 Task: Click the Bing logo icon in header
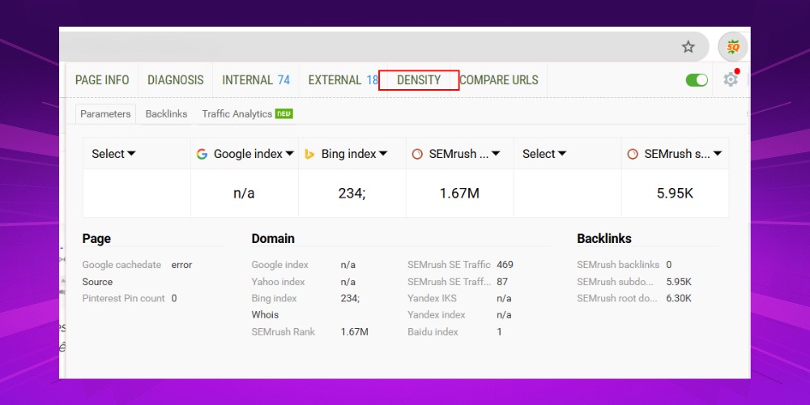[x=309, y=154]
